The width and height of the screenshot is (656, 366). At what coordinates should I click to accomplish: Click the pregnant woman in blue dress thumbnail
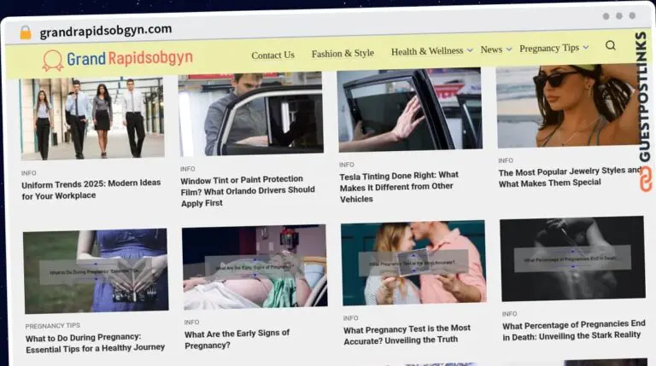tap(96, 270)
